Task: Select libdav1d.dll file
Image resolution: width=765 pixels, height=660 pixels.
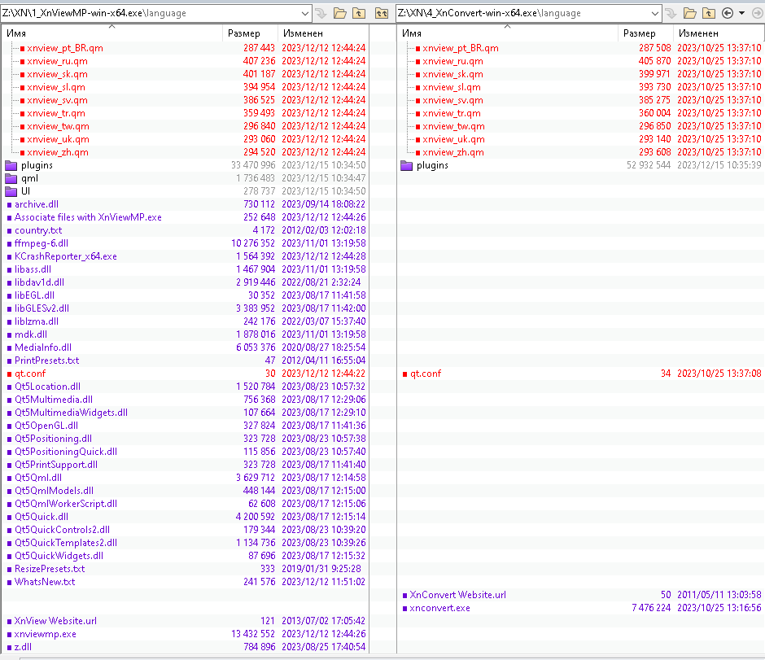Action: [x=39, y=282]
